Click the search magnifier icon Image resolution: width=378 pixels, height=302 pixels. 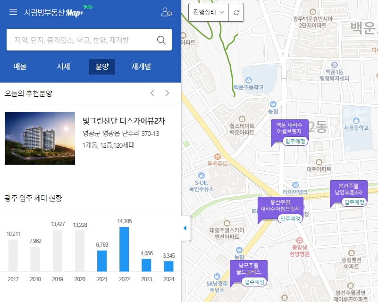[x=161, y=40]
